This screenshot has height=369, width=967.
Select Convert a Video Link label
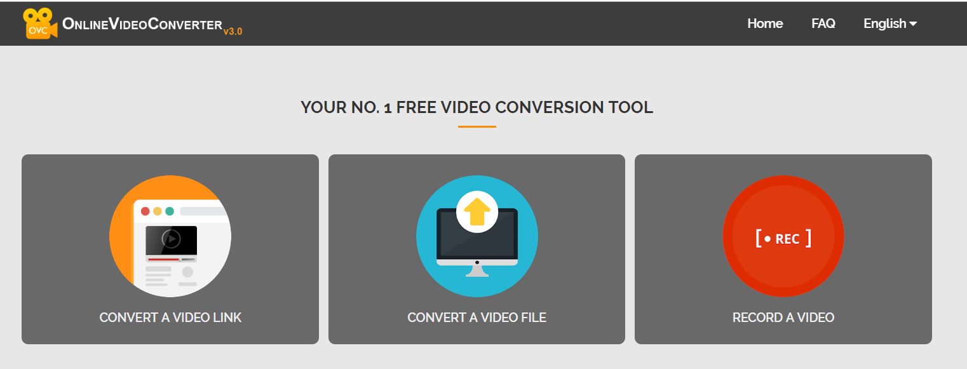[x=170, y=318]
